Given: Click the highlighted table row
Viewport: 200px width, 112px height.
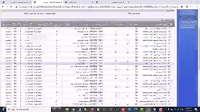Looking at the screenshot, I should [88, 63].
